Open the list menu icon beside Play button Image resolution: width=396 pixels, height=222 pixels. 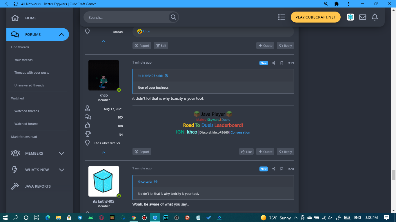(x=281, y=17)
